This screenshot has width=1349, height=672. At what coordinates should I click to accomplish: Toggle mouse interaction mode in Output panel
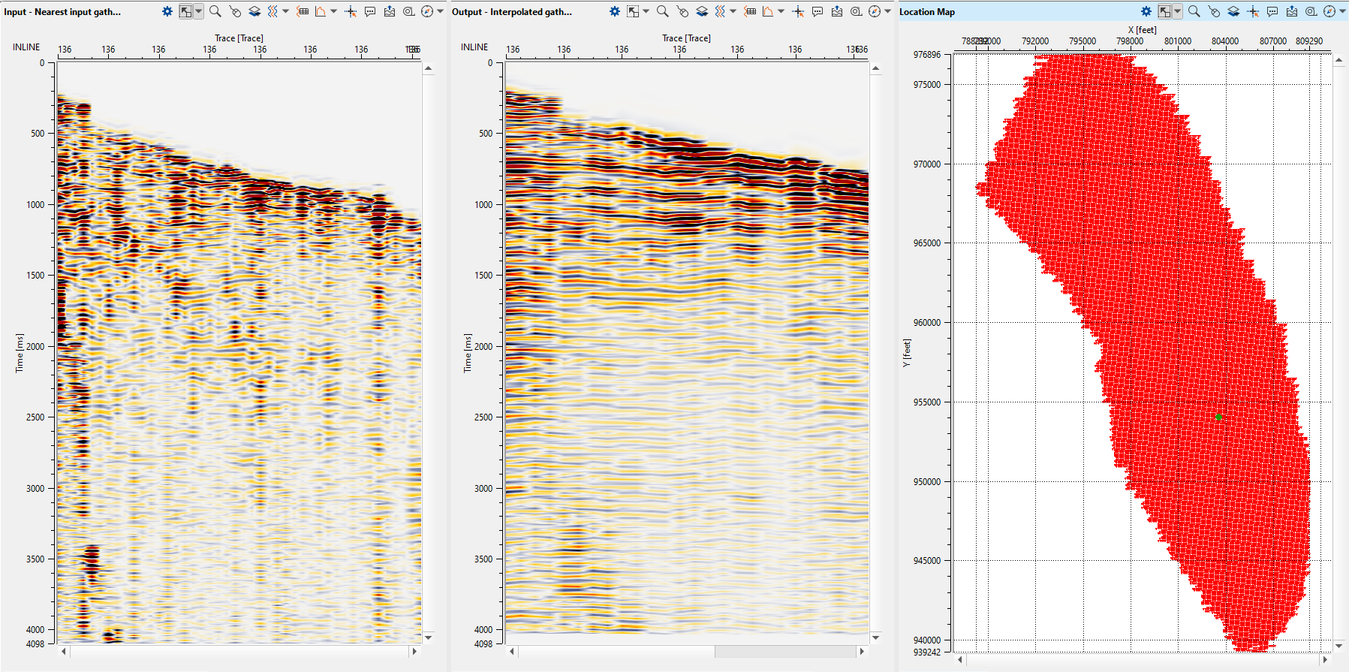pos(682,11)
